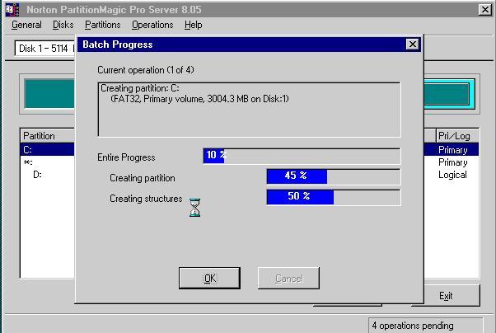Open the Partitions menu
This screenshot has width=496, height=333.
click(102, 25)
